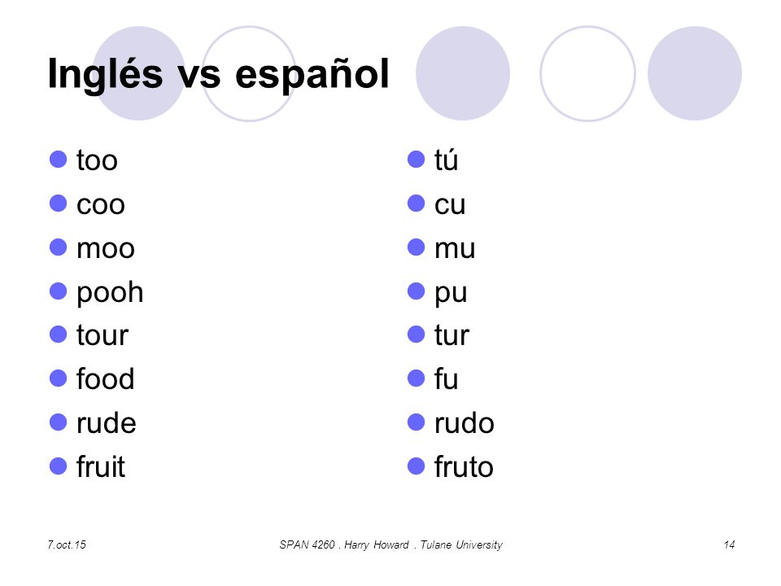This screenshot has height=586, width=781.
Task: Select the Spanish word "mu"
Action: pos(455,249)
